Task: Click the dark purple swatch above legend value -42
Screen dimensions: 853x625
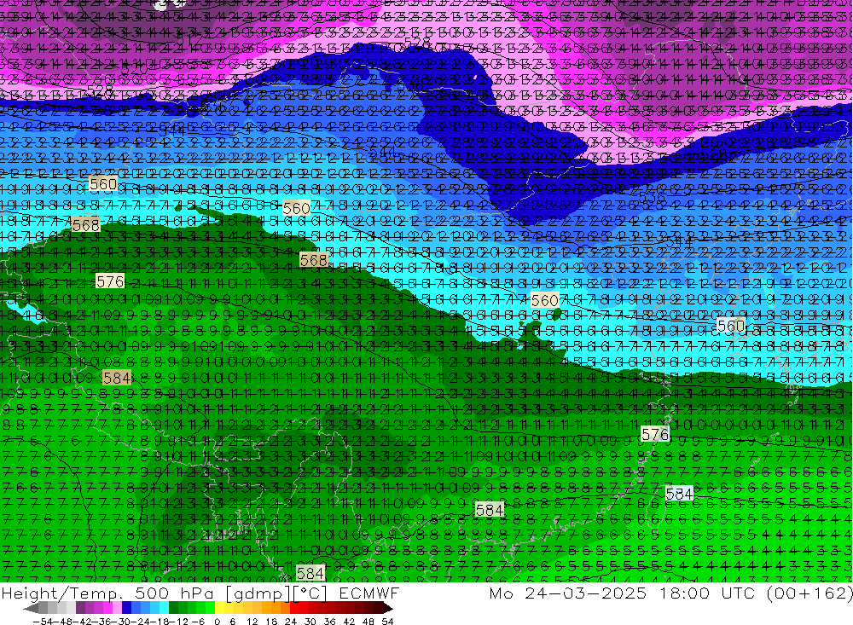Action: 80,609
